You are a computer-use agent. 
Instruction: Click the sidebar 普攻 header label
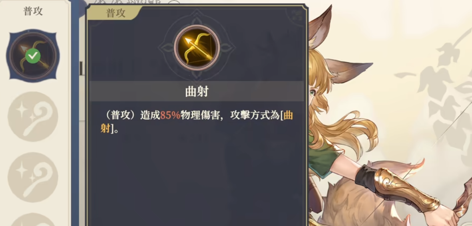click(x=33, y=12)
